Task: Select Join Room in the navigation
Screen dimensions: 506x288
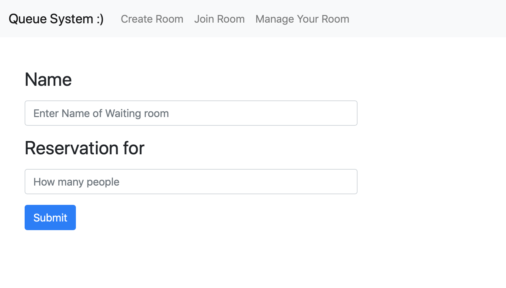Action: click(x=219, y=19)
